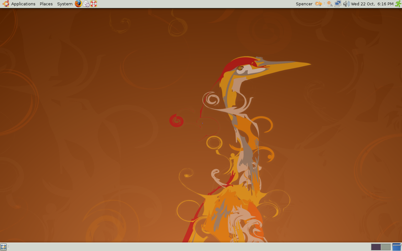Launch Evolution mail from the panel
This screenshot has width=402, height=251.
pyautogui.click(x=86, y=4)
